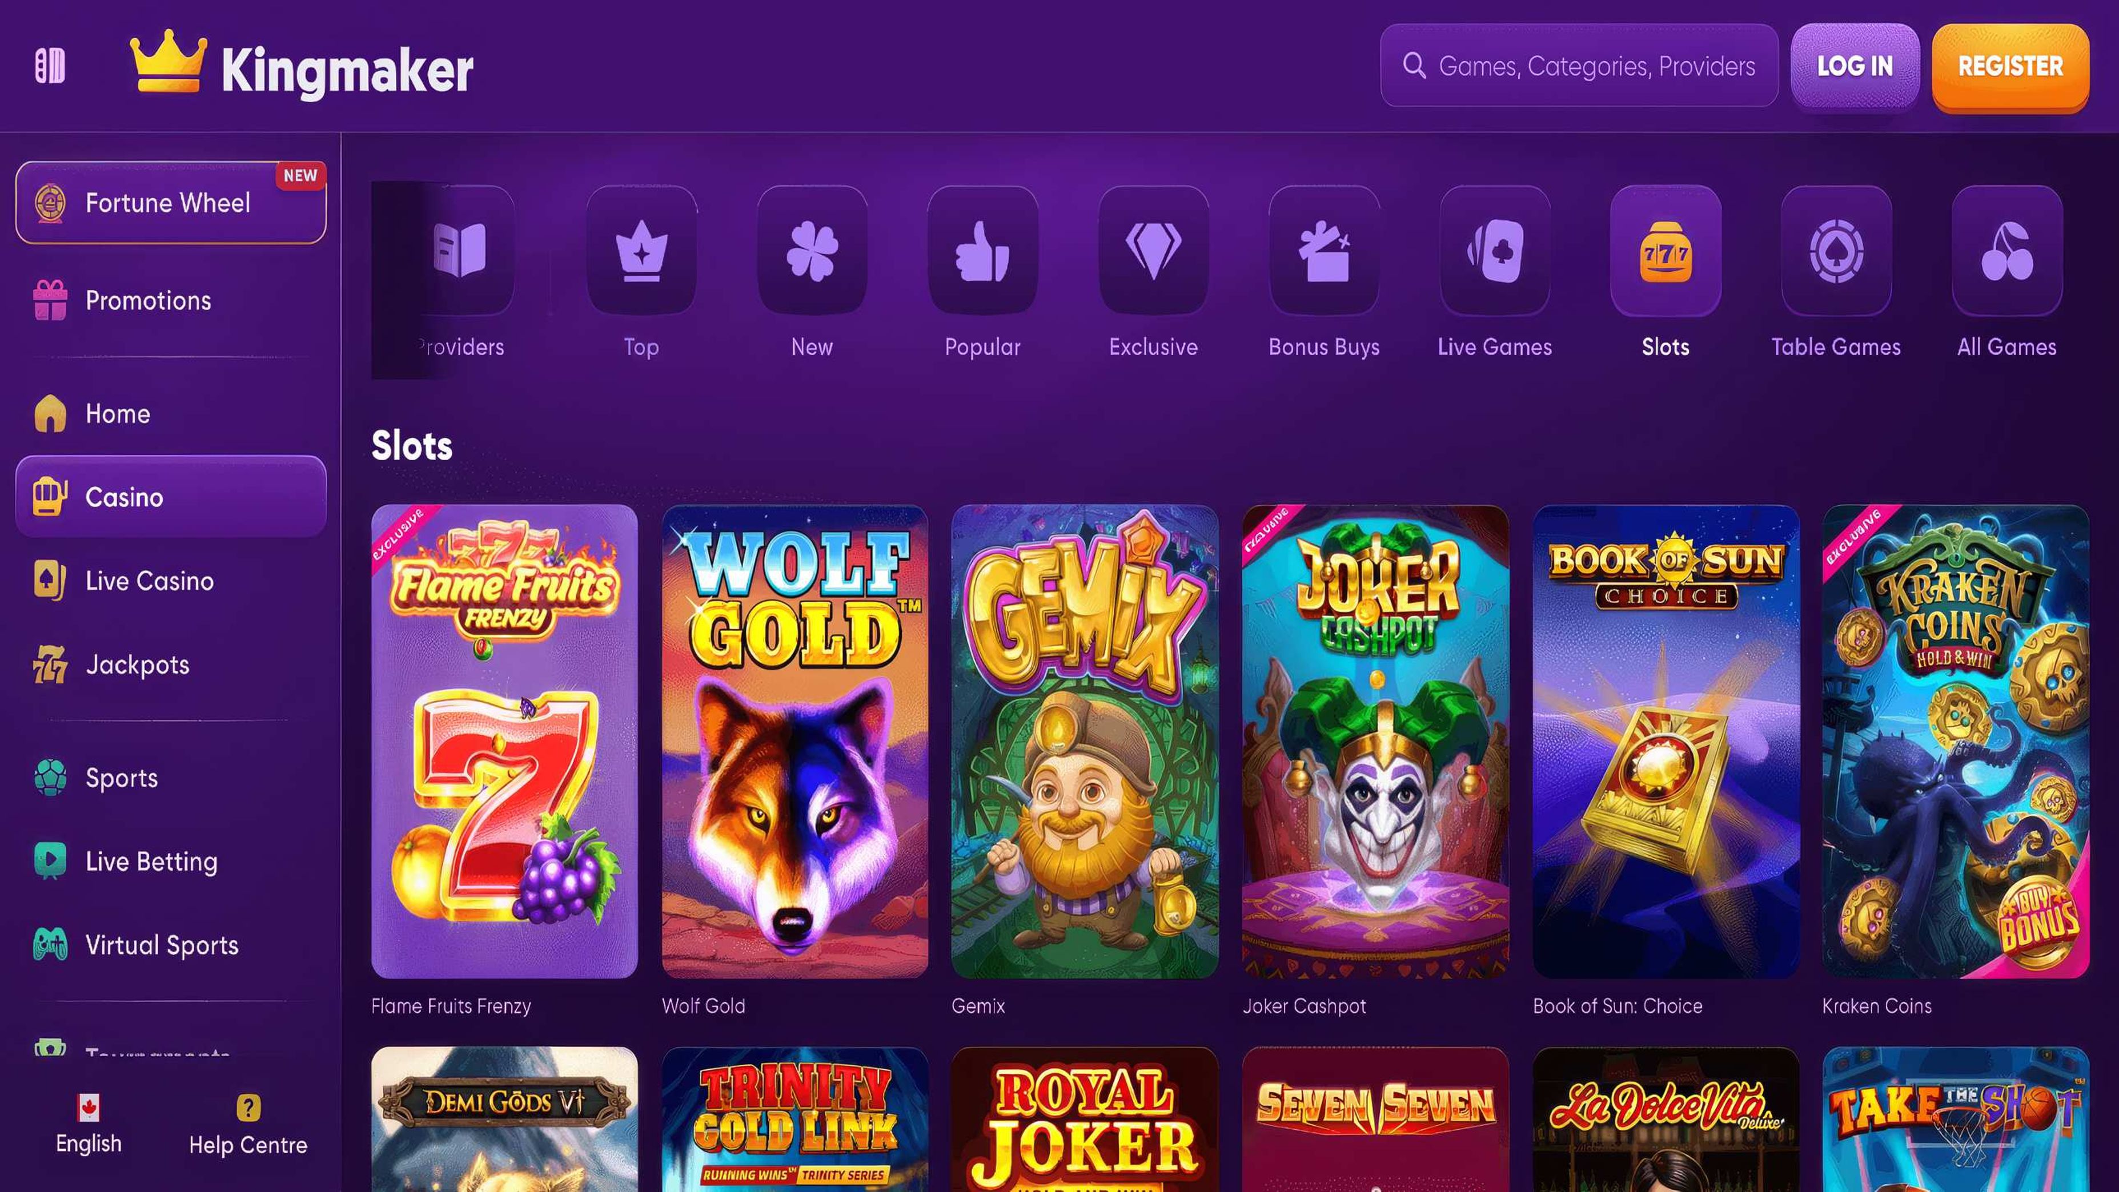Click the orange REGISTER button
The width and height of the screenshot is (2119, 1192).
pos(2010,66)
